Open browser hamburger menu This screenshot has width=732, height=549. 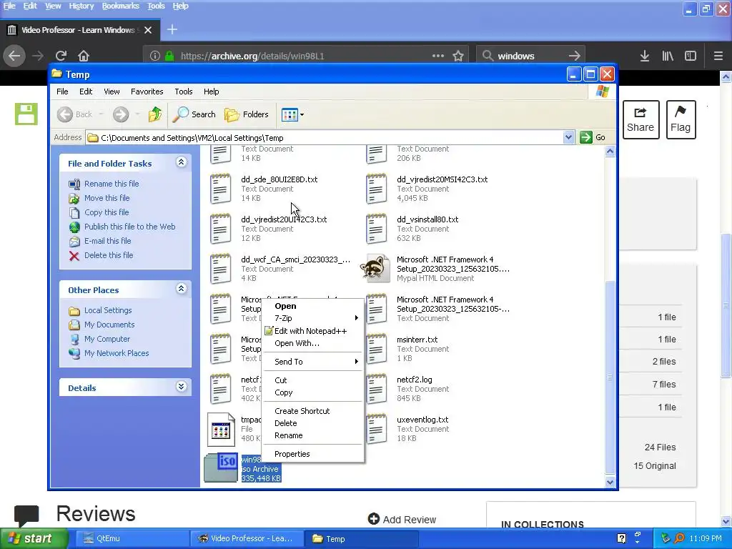(x=718, y=56)
